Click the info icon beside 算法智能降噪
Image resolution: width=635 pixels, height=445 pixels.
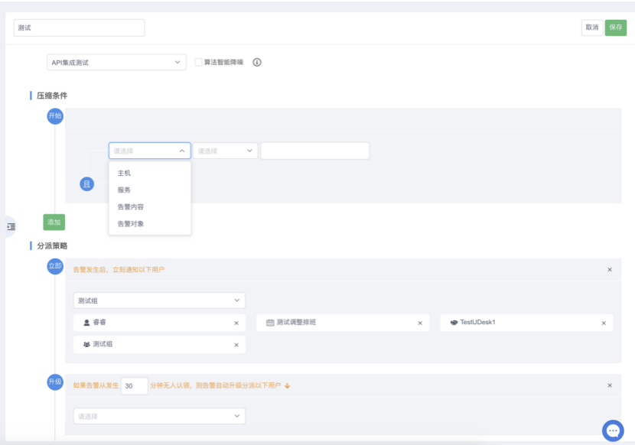pyautogui.click(x=257, y=63)
